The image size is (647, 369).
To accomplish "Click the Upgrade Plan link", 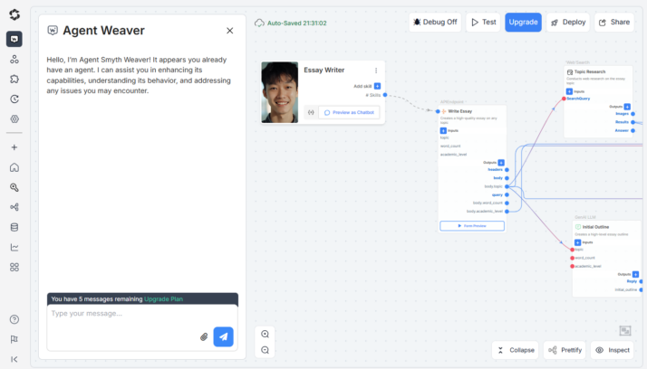I will [164, 298].
